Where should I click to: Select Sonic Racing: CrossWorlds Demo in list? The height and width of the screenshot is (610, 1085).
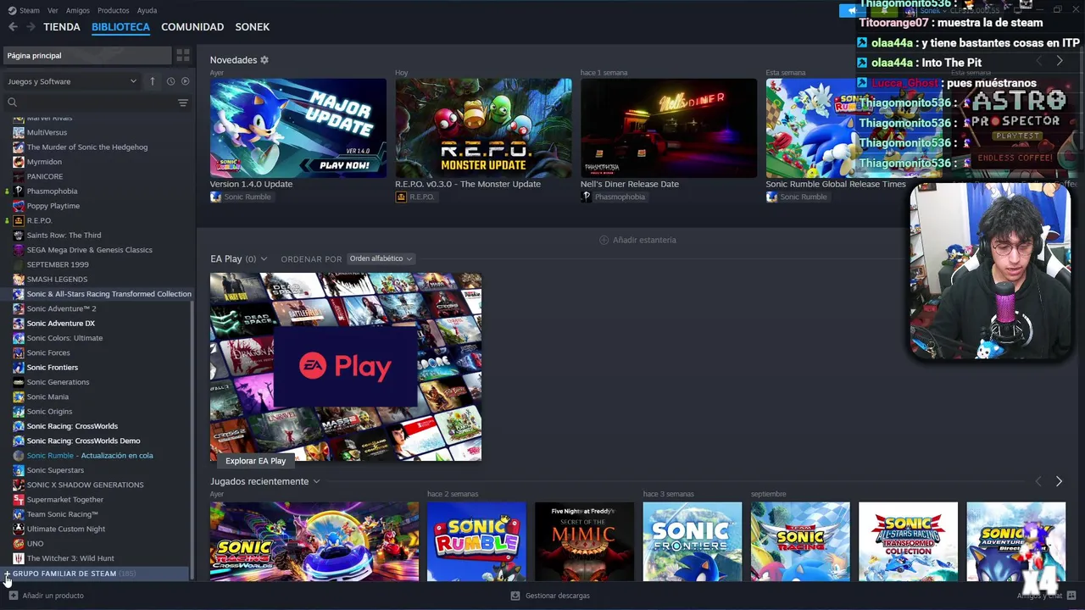[x=83, y=441]
